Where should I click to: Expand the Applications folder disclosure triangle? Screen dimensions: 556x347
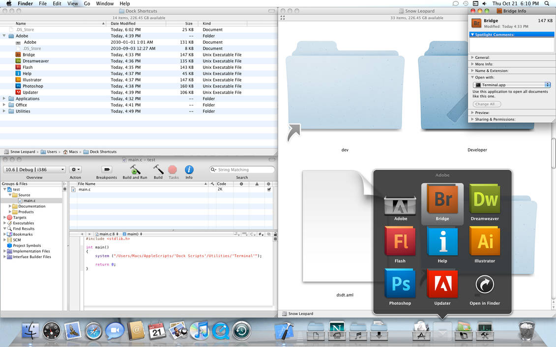[x=4, y=99]
